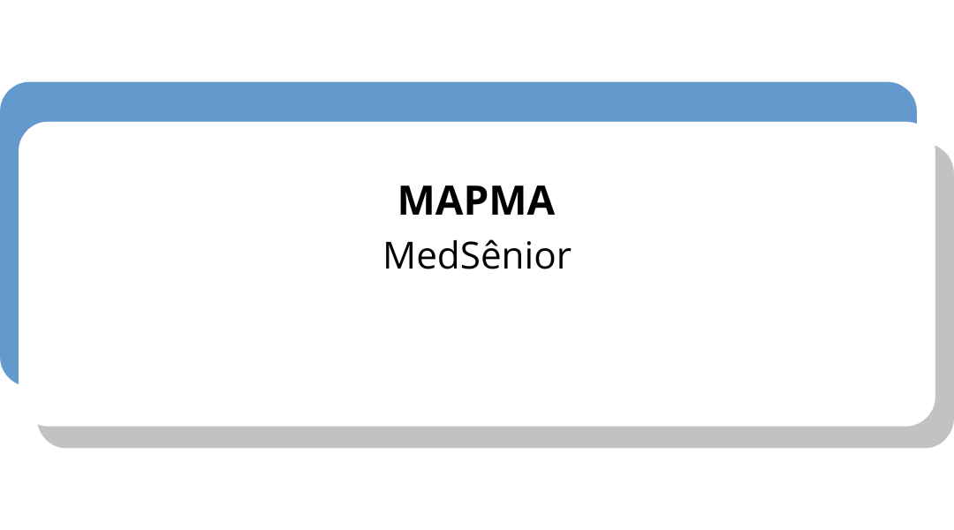
Task: Click the white card area right of MedSênior
Action: pyautogui.click(x=751, y=256)
